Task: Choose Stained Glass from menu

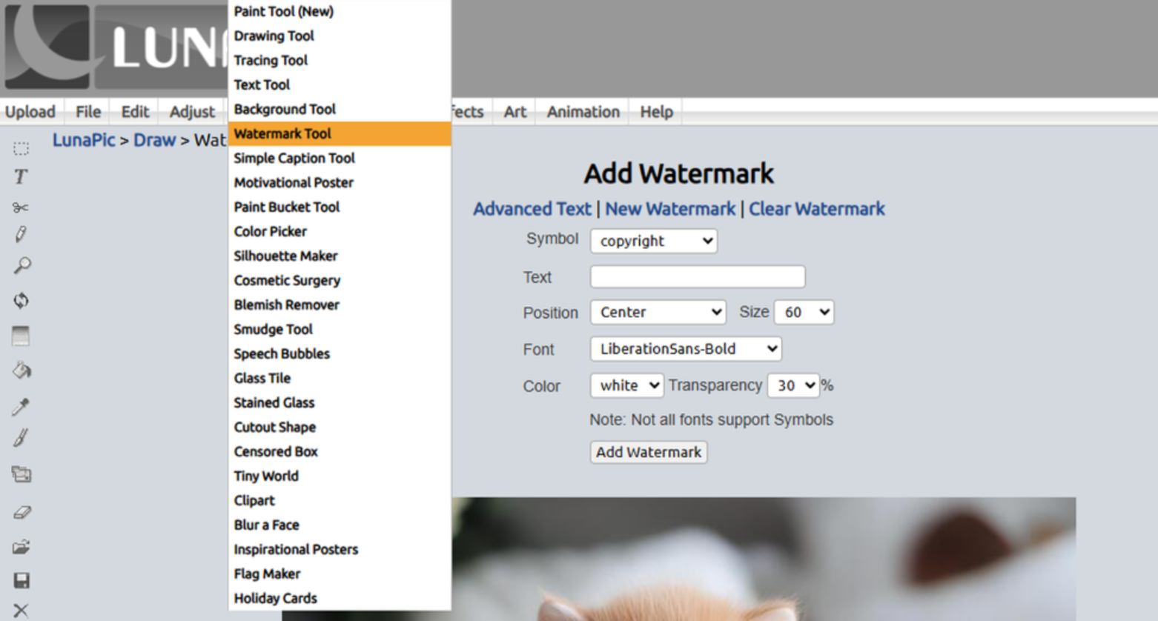Action: [340, 403]
